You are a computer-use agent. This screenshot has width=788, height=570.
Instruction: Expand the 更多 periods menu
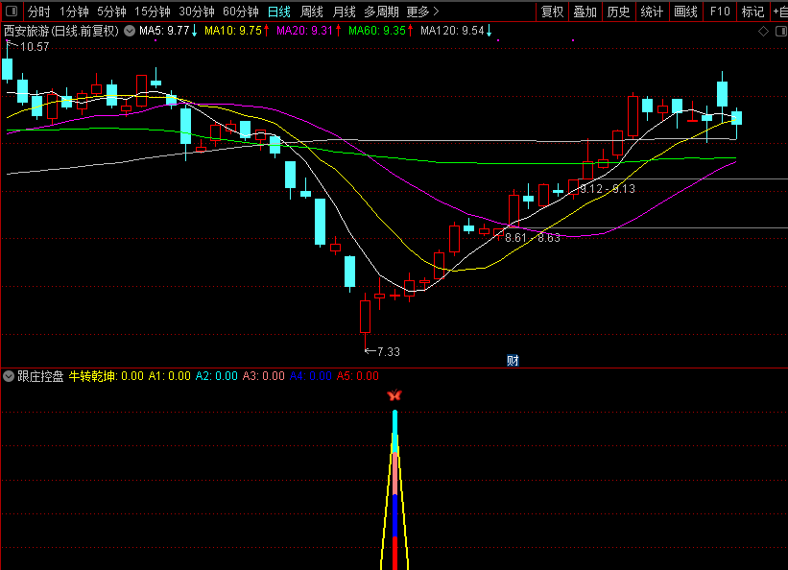coord(422,12)
